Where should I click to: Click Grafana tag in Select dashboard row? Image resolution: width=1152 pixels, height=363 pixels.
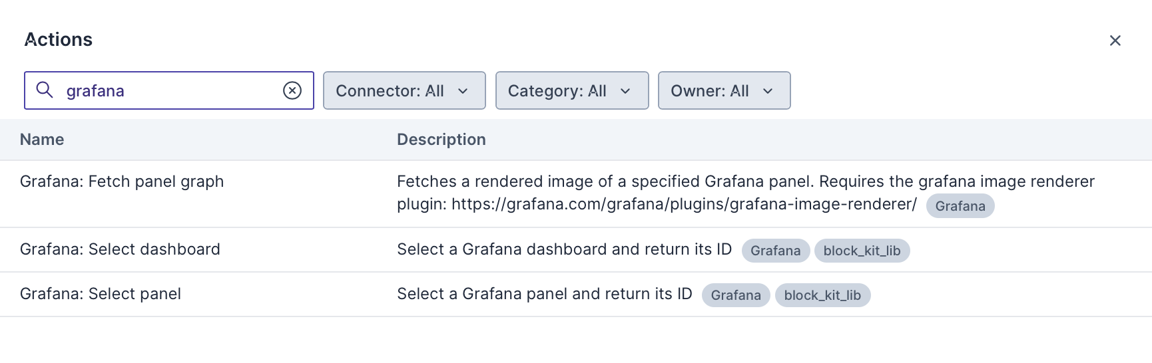coord(775,251)
